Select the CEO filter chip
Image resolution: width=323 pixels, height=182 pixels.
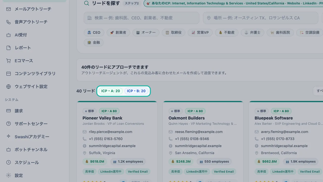94,33
